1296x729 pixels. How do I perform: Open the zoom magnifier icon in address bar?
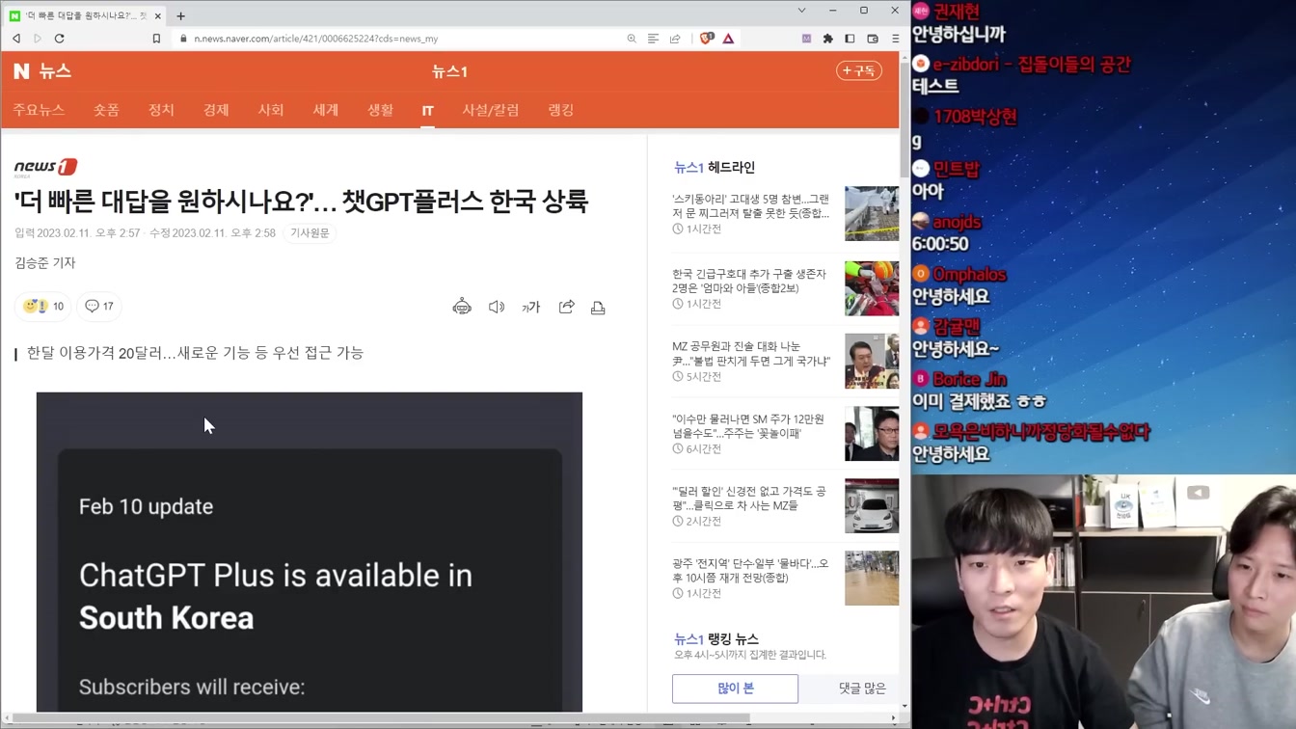coord(632,39)
